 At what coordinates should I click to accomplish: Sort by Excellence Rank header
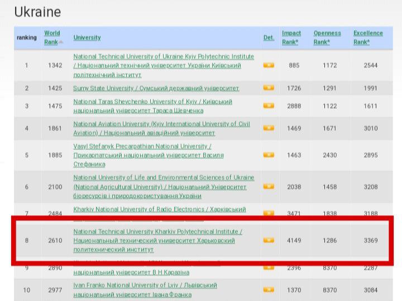[x=368, y=37]
